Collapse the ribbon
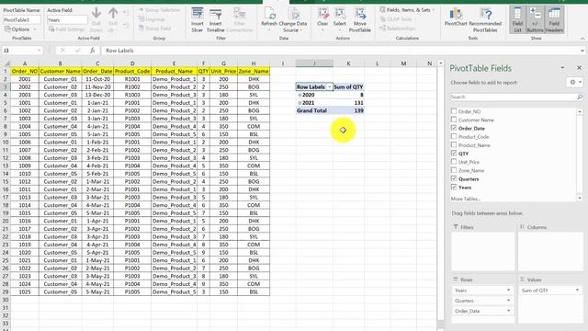The height and width of the screenshot is (331, 588). [582, 39]
